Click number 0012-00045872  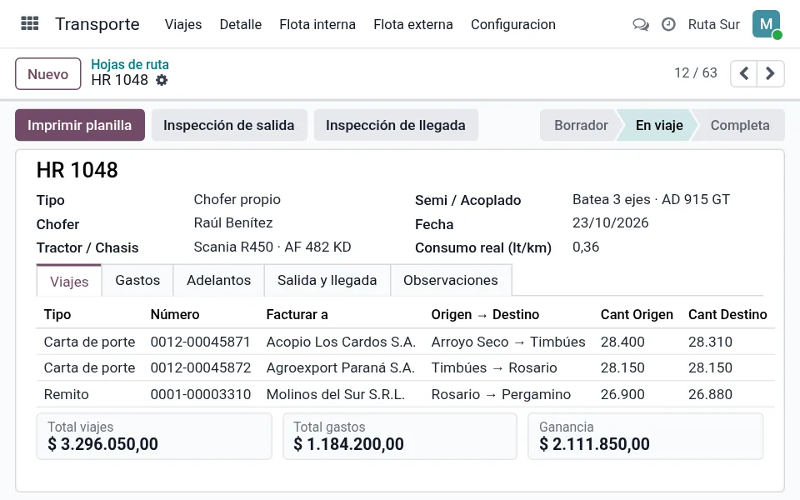coord(201,367)
